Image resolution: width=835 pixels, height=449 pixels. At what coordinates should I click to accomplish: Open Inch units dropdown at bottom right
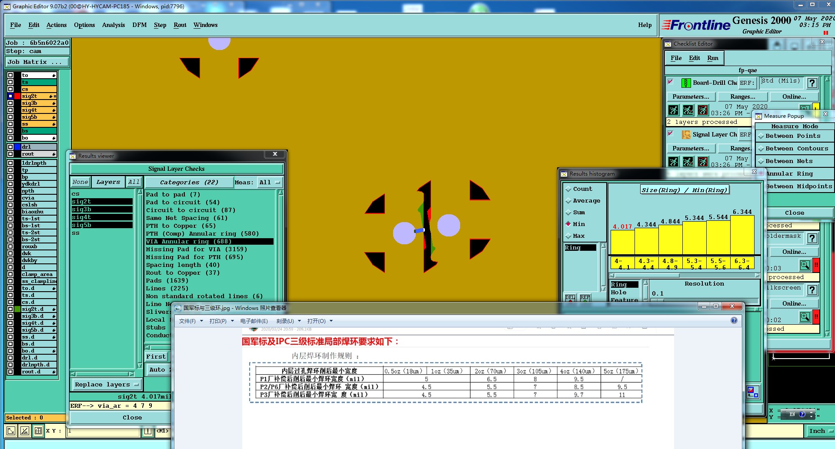coord(820,431)
